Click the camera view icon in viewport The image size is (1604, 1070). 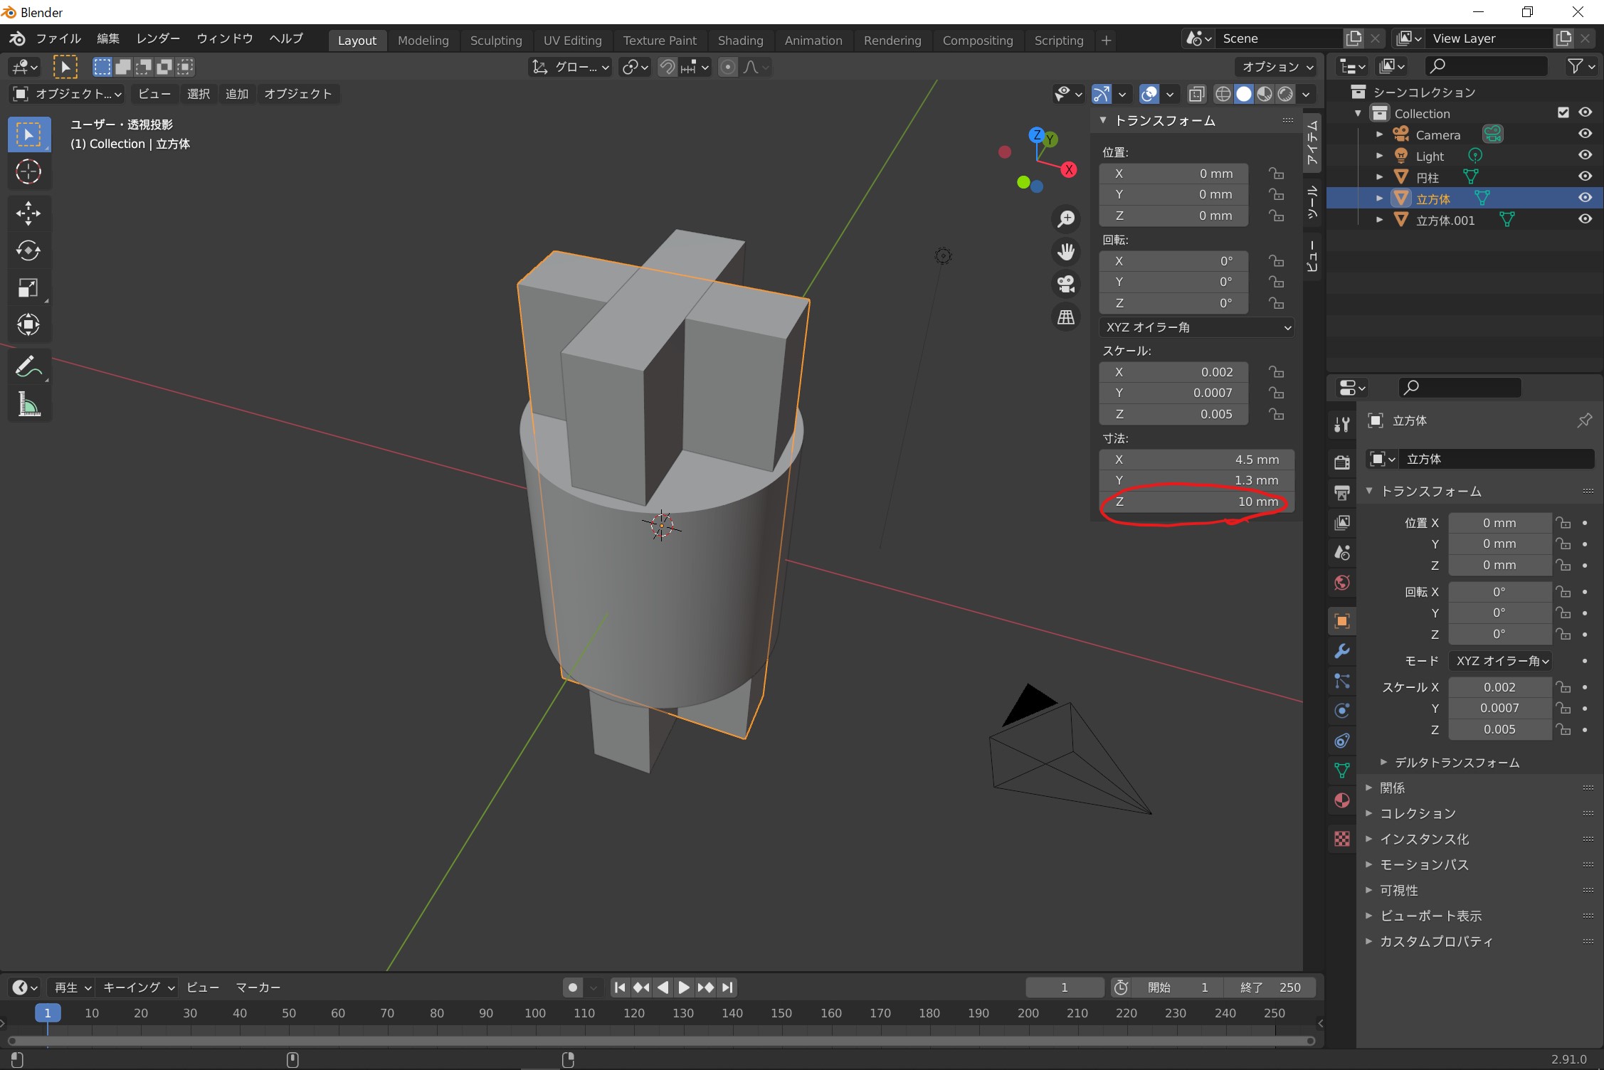coord(1066,284)
